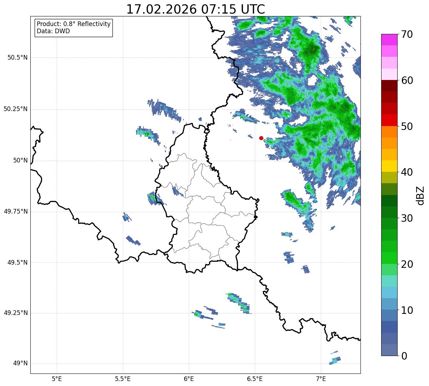Click the 5°E longitude label
Screen dimensions: 429x386
click(57, 379)
